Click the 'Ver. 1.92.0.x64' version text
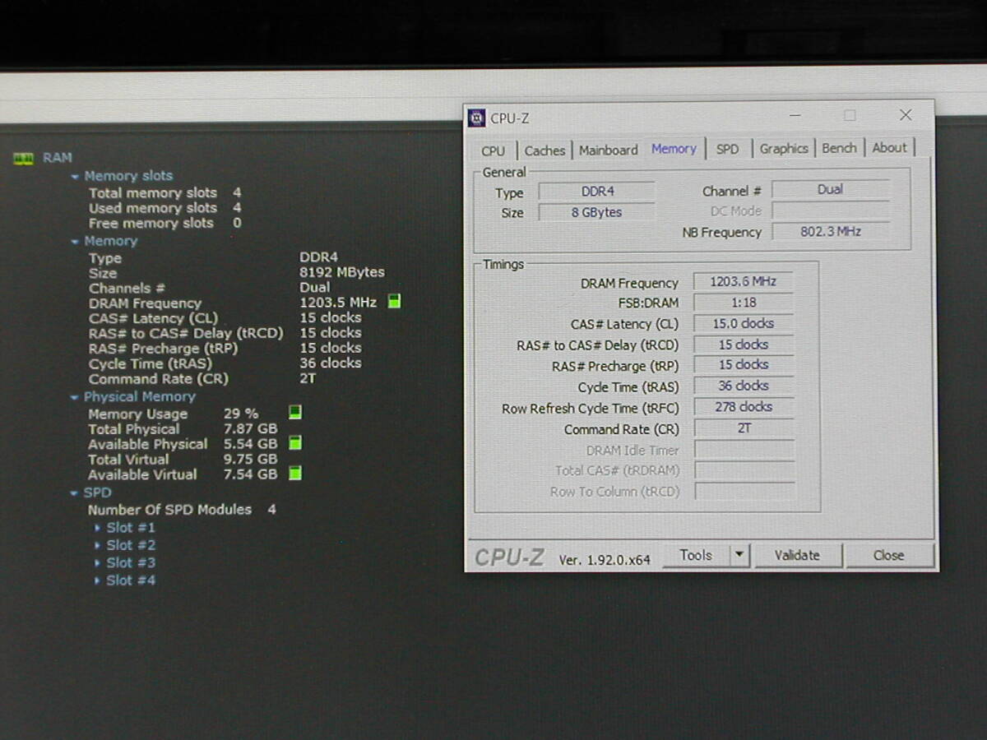The image size is (987, 740). pyautogui.click(x=605, y=560)
